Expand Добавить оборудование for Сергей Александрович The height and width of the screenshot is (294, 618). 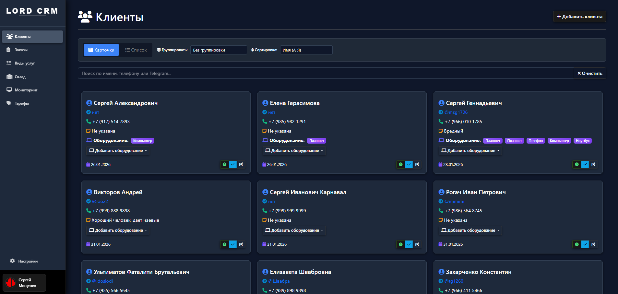[118, 151]
